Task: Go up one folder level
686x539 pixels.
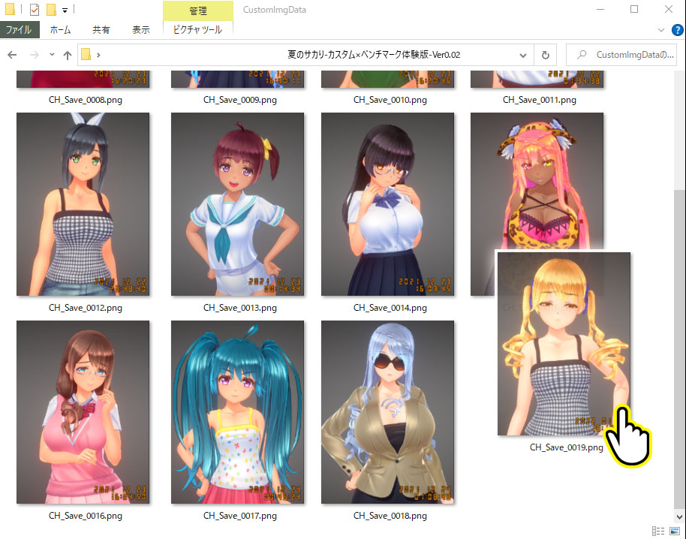Action: pos(68,55)
